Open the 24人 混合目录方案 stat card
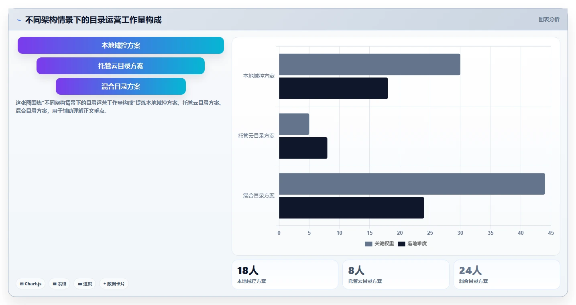 (507, 274)
